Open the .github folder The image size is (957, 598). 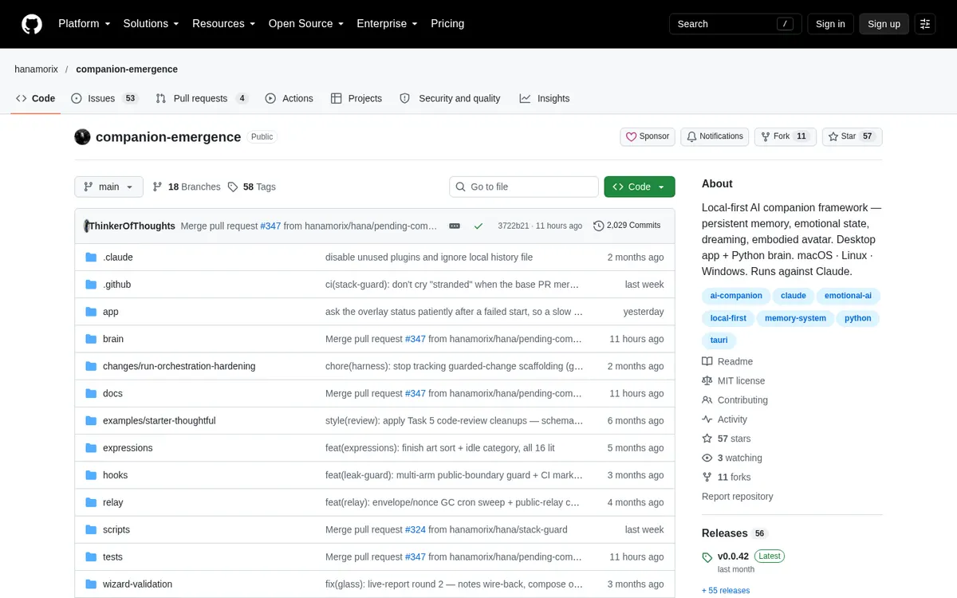point(116,285)
